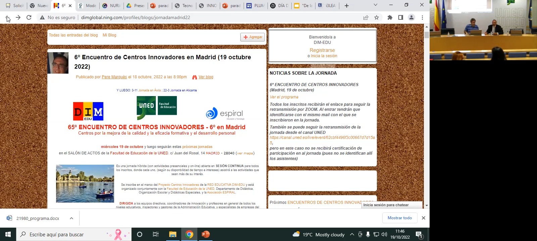Type in the Windows search box
This screenshot has width=537, height=241.
[67, 234]
